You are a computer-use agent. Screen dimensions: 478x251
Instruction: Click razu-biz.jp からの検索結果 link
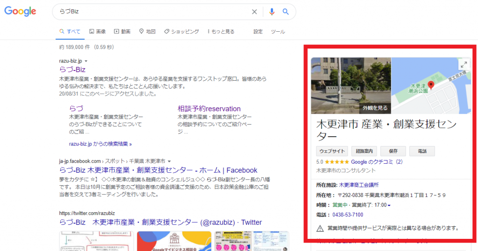click(x=100, y=144)
